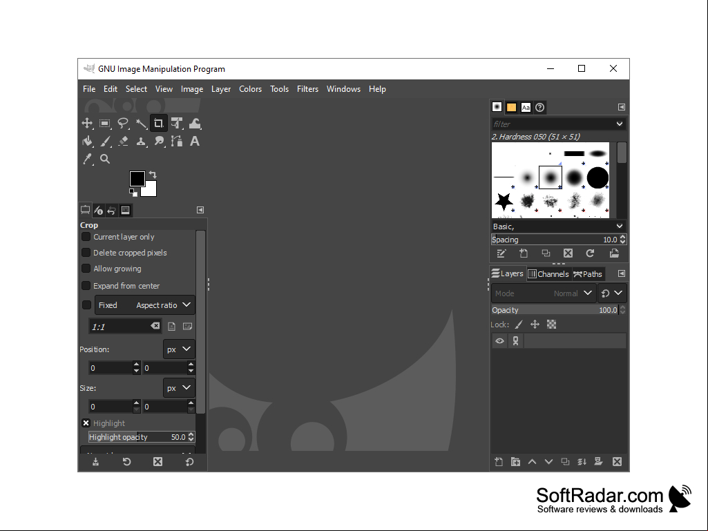The width and height of the screenshot is (708, 531).
Task: Select the Fuzzy Select wand tool
Action: point(141,124)
